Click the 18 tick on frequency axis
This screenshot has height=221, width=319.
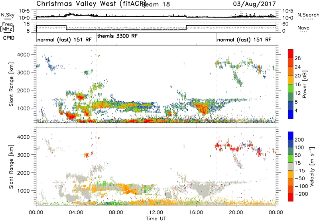click(x=27, y=24)
